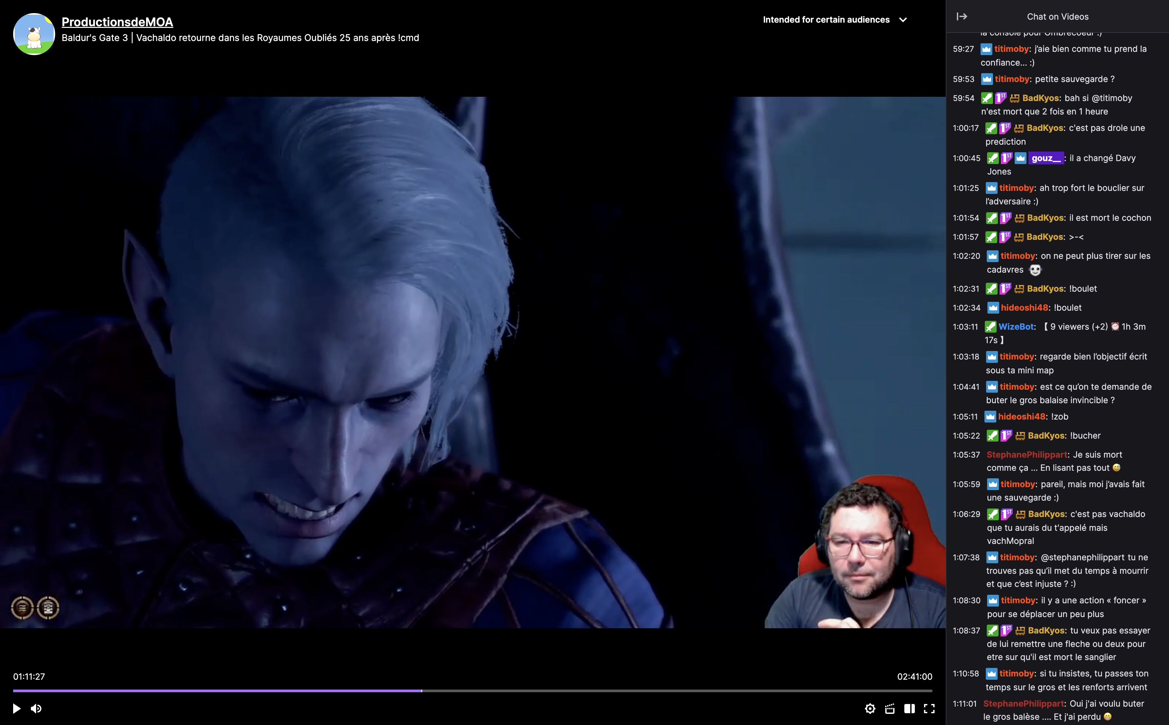Click gouz__ 1st badge at 1:00:45
Image resolution: width=1169 pixels, height=725 pixels.
point(1006,158)
